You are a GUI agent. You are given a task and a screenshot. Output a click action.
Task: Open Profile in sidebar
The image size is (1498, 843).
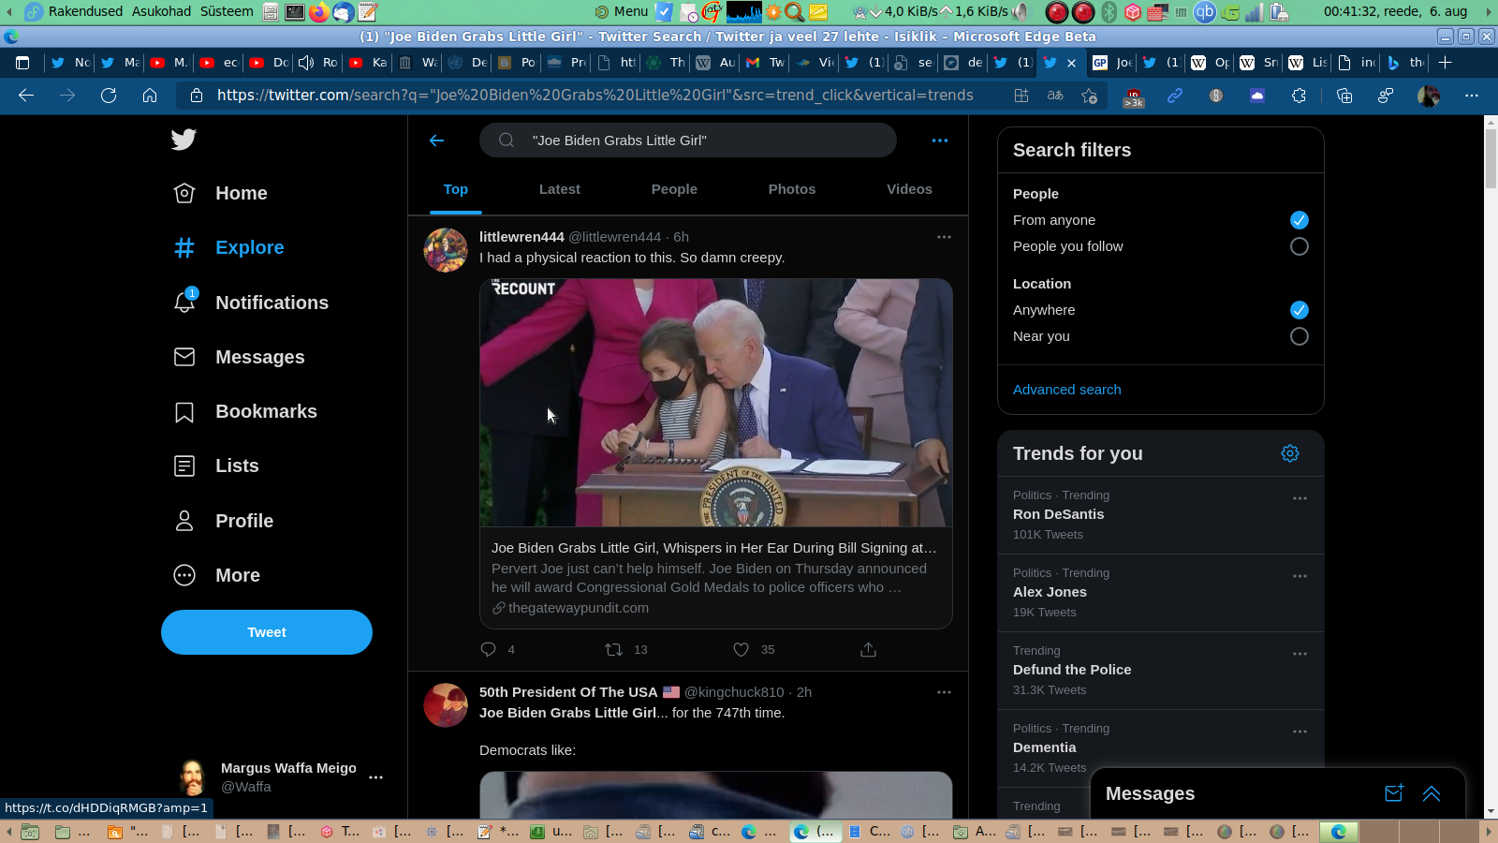coord(224,521)
